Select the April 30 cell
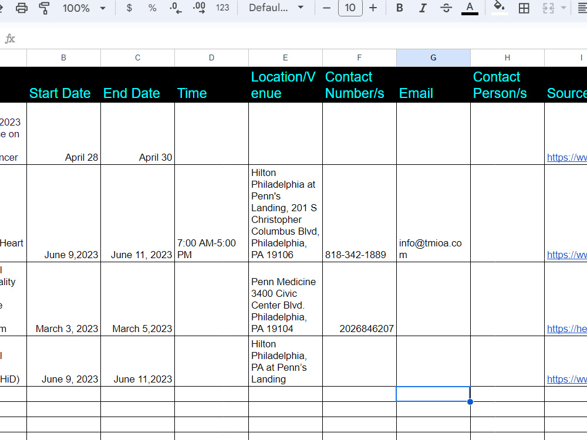Image resolution: width=587 pixels, height=440 pixels. [x=137, y=134]
